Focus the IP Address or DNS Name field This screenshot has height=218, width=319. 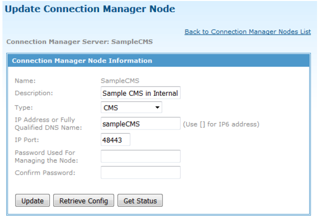tap(140, 124)
